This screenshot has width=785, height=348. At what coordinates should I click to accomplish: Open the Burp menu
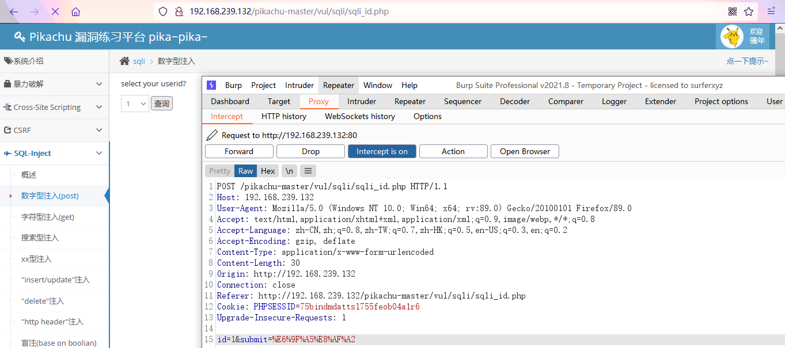tap(233, 85)
